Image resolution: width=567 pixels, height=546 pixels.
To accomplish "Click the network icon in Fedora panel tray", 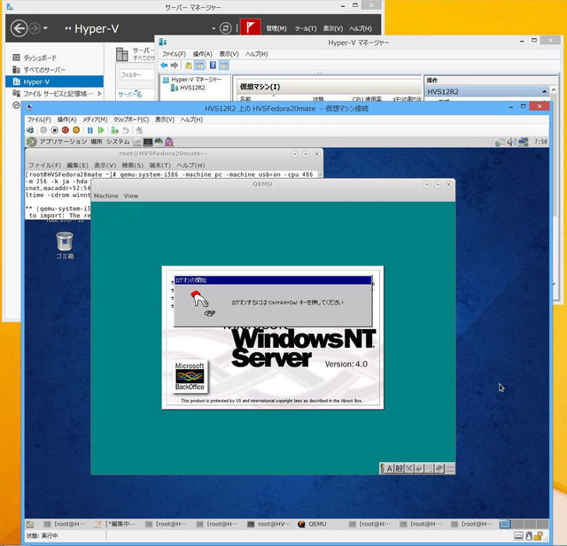I will [x=524, y=142].
